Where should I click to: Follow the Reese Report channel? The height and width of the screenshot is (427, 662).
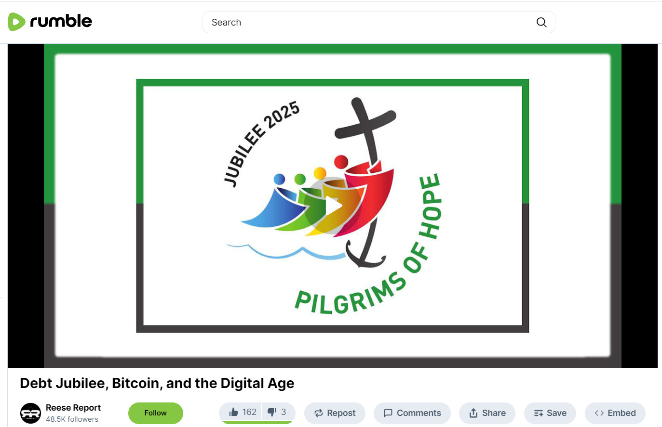pos(155,413)
